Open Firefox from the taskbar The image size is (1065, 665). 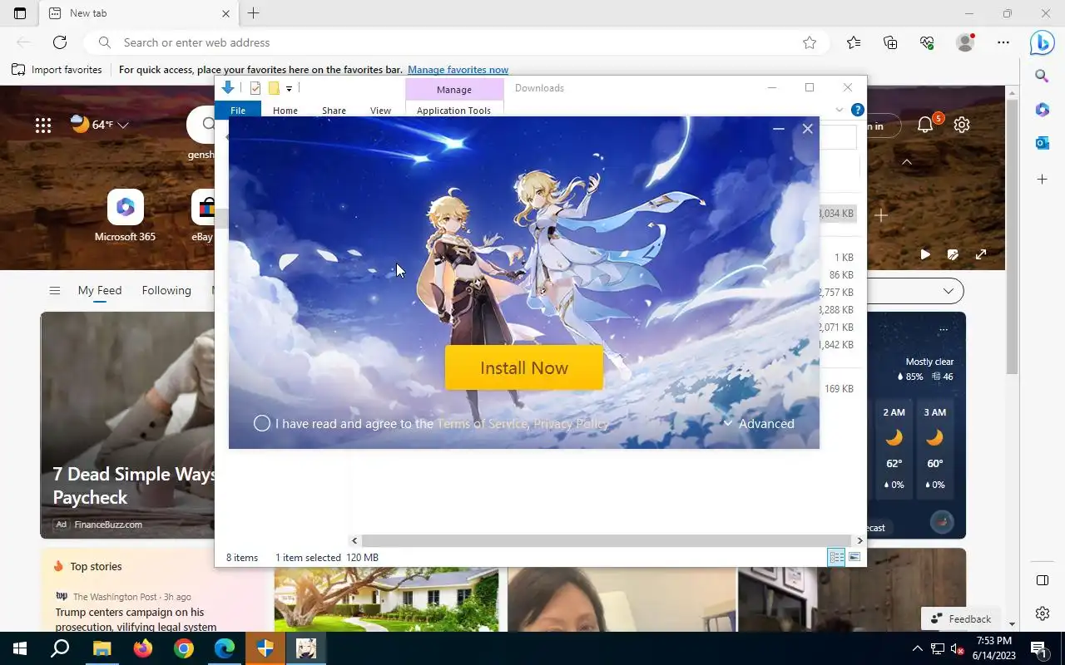coord(143,648)
